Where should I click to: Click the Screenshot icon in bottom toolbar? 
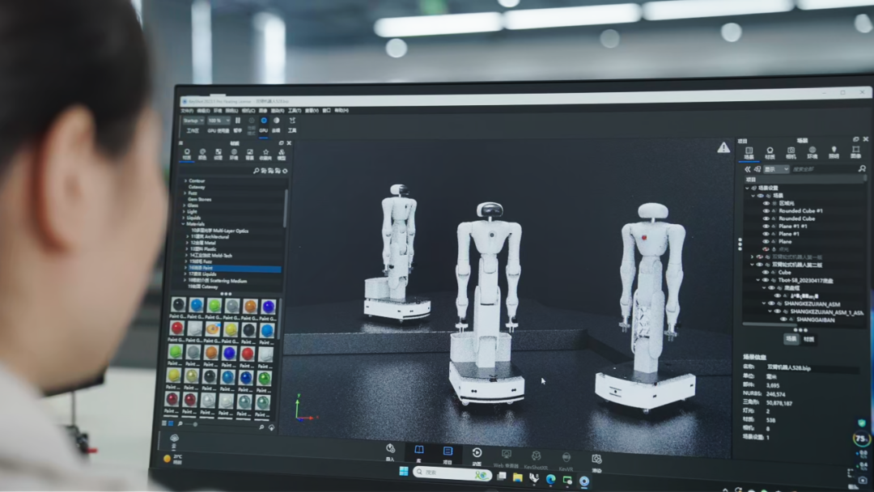pyautogui.click(x=596, y=460)
